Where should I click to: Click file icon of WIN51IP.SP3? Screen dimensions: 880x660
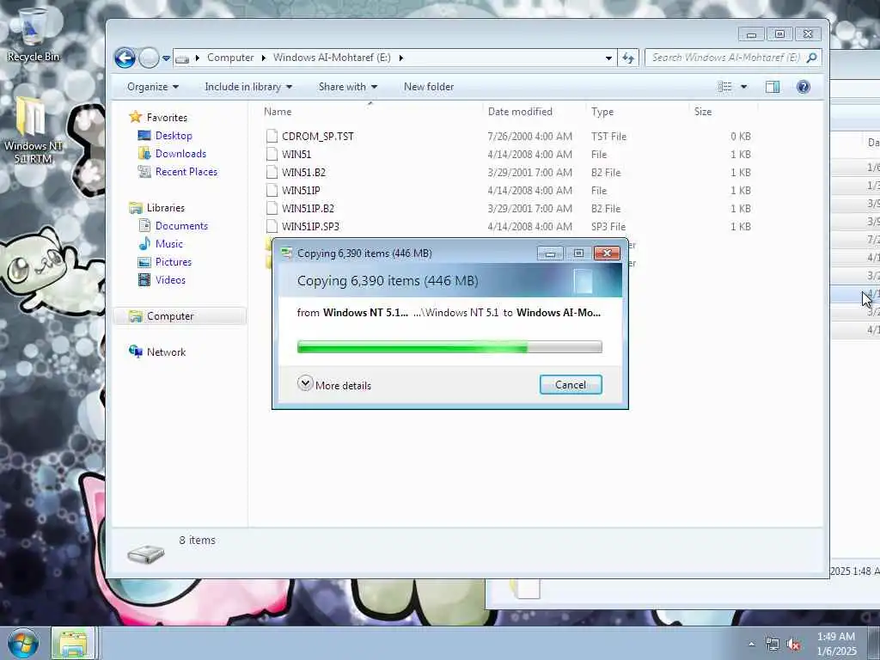click(272, 226)
